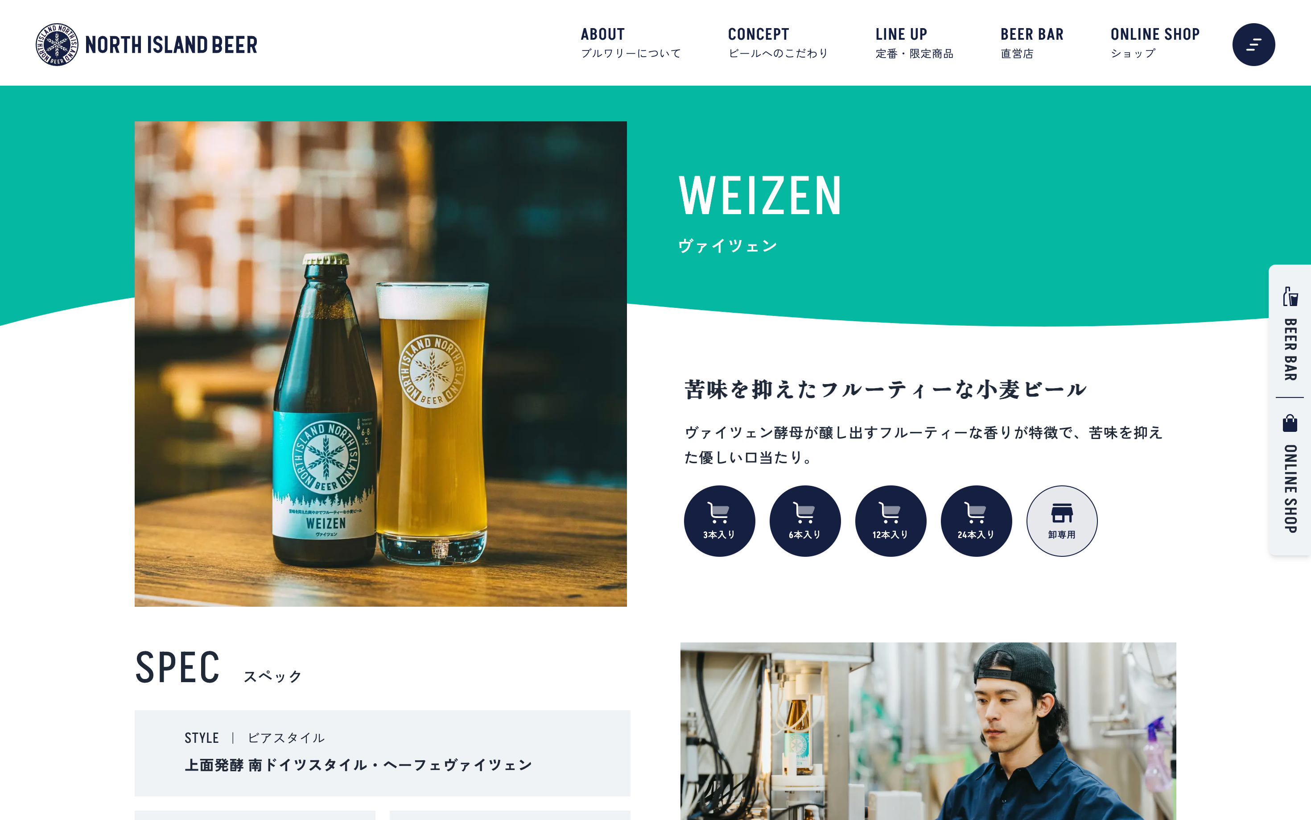Open the LINE UP navigation item
This screenshot has height=820, width=1311.
click(914, 43)
